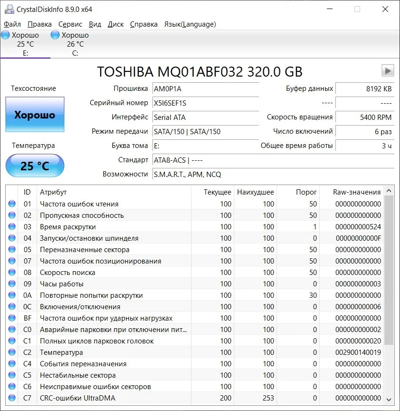Viewport: 400px width, 411px height.
Task: Click status orb for CRC-ошибки UltraDMA
Action: (x=12, y=398)
